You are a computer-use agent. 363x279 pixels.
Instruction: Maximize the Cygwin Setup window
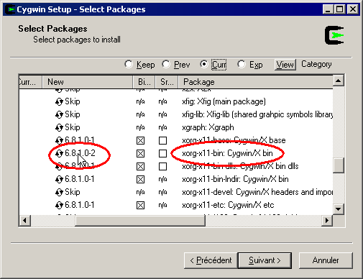pyautogui.click(x=339, y=9)
